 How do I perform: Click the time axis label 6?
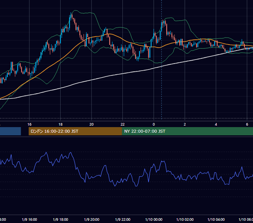click(247, 125)
